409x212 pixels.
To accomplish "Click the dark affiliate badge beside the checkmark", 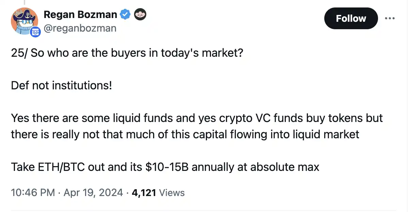I will coord(140,14).
